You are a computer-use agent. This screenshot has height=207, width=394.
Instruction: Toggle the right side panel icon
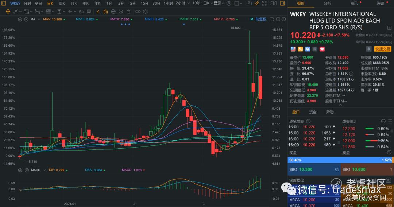tap(282, 3)
